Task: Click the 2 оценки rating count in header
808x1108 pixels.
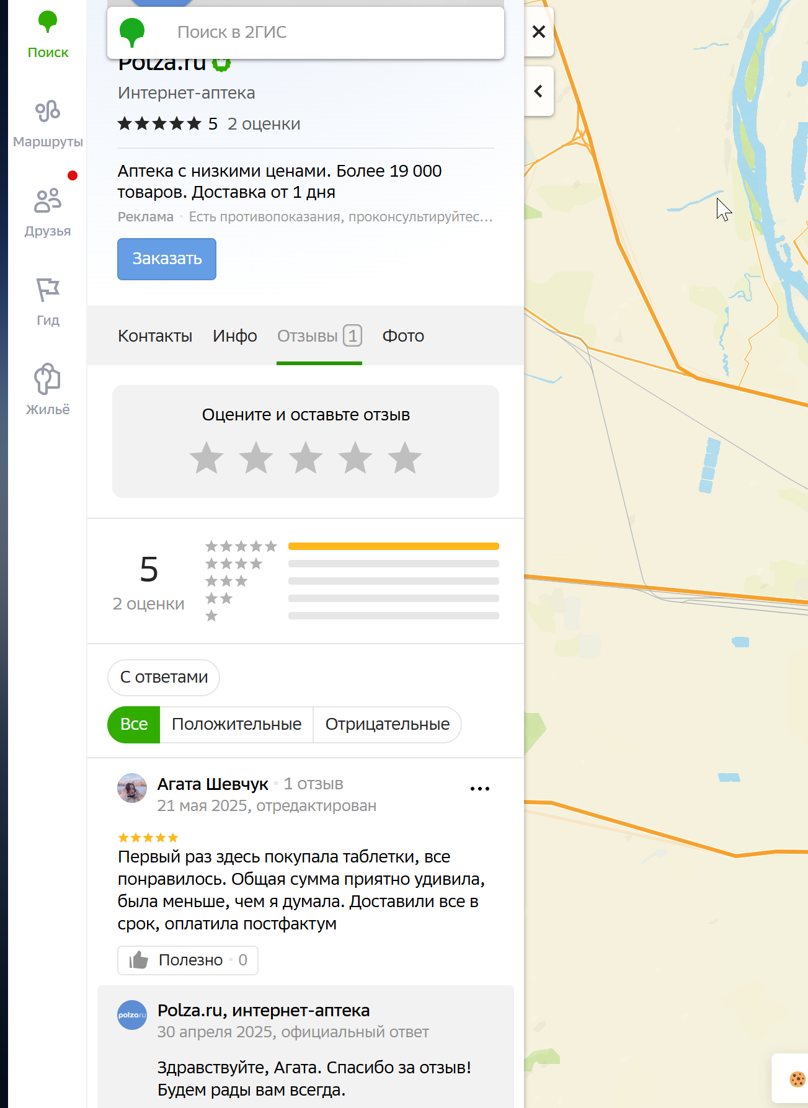Action: 264,124
